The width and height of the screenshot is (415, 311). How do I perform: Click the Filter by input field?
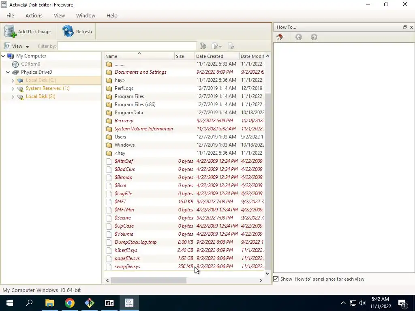click(127, 46)
